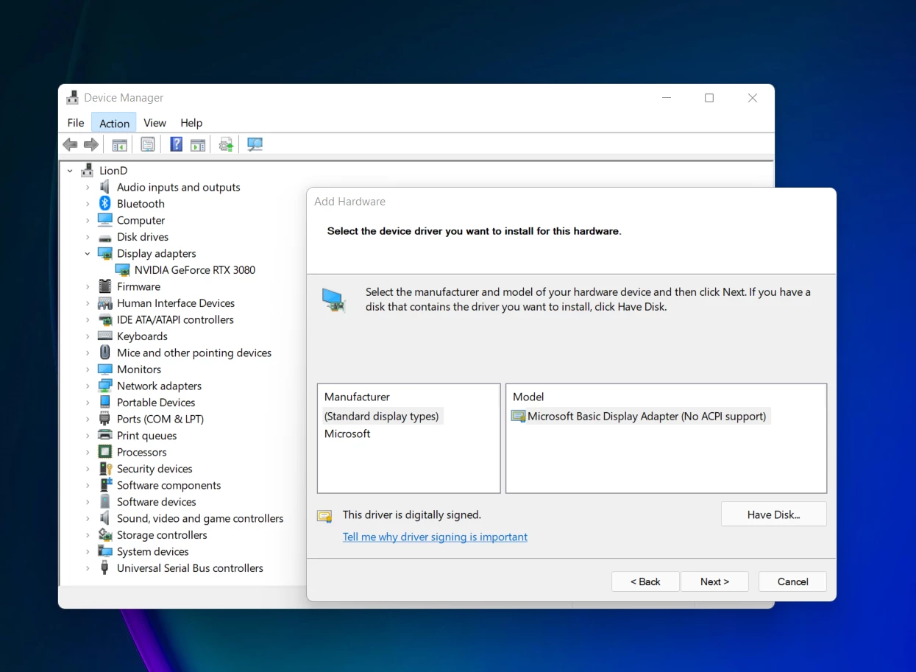Click the Audio inputs and outputs speaker icon
Screen dimensions: 916x672
point(105,187)
